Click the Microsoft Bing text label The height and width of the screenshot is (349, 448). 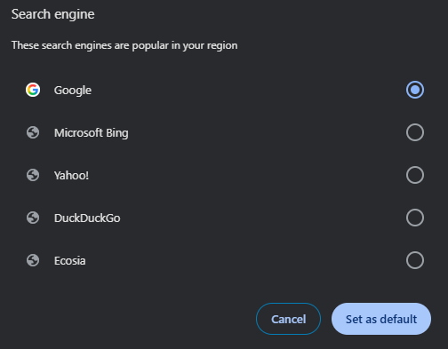(x=92, y=133)
